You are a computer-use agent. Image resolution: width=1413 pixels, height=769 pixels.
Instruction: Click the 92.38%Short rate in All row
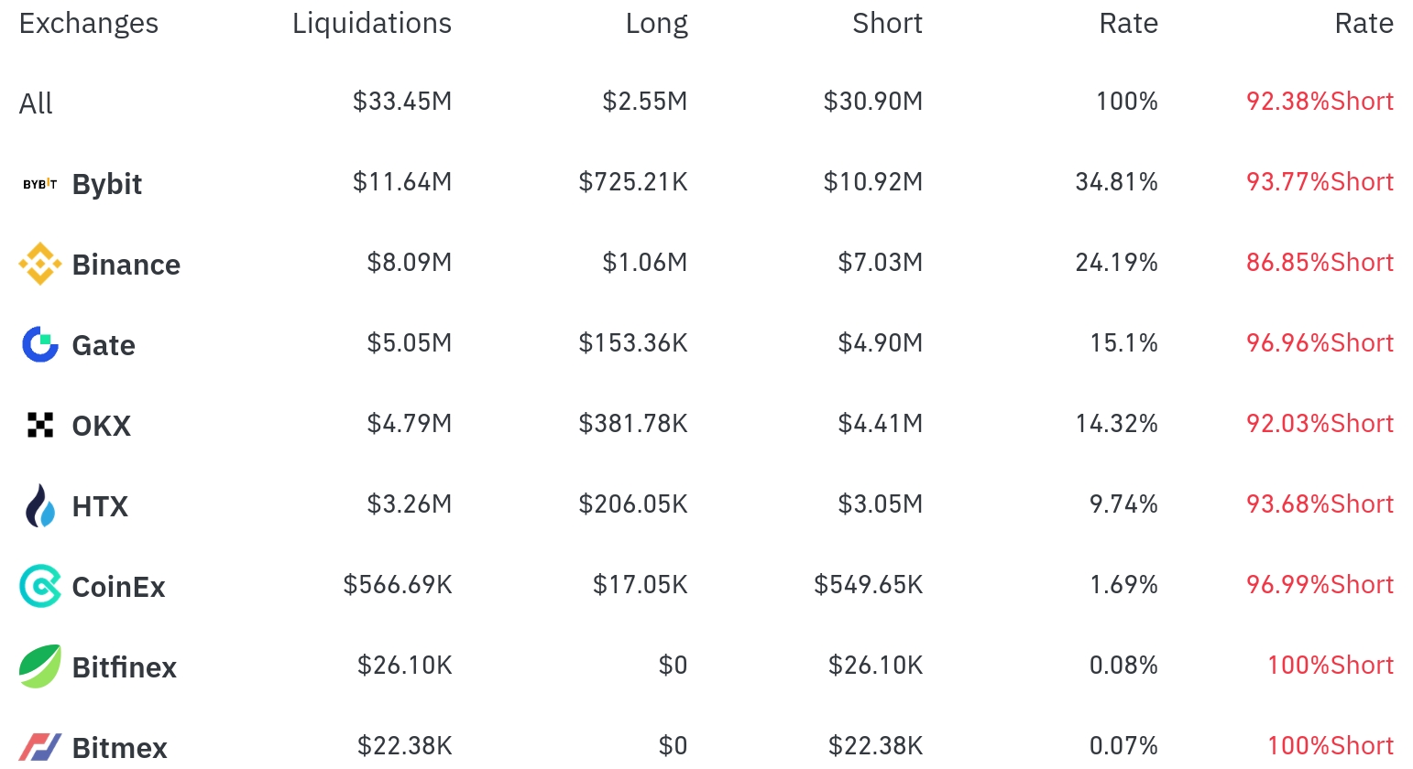click(1319, 101)
